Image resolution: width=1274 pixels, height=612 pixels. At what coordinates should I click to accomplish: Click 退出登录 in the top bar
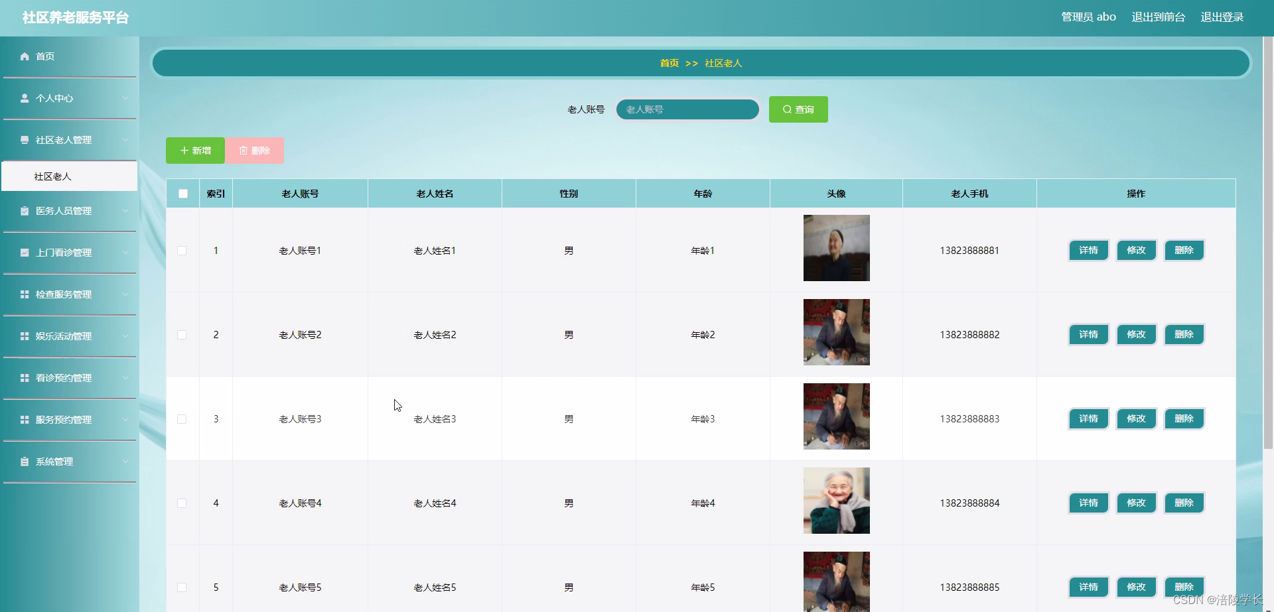(x=1222, y=17)
